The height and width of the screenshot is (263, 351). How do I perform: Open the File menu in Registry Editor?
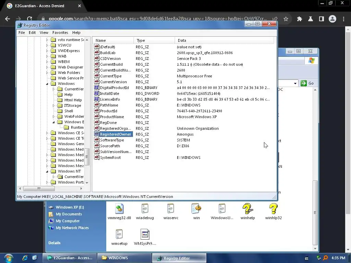22,33
